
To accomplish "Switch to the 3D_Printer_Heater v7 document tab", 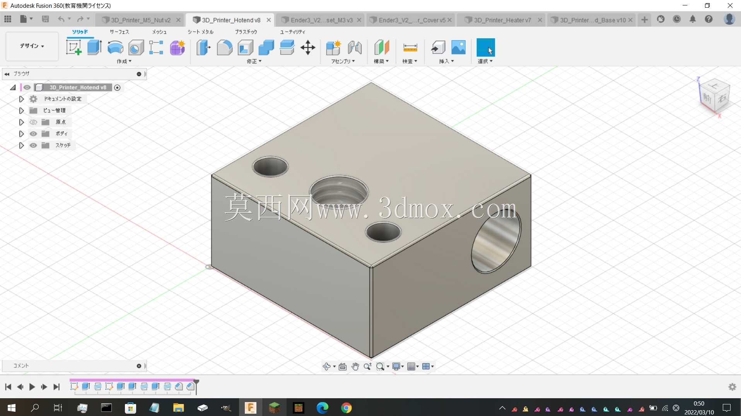I will (502, 20).
